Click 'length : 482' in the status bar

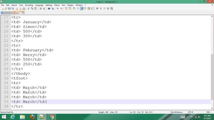[x=103, y=112]
